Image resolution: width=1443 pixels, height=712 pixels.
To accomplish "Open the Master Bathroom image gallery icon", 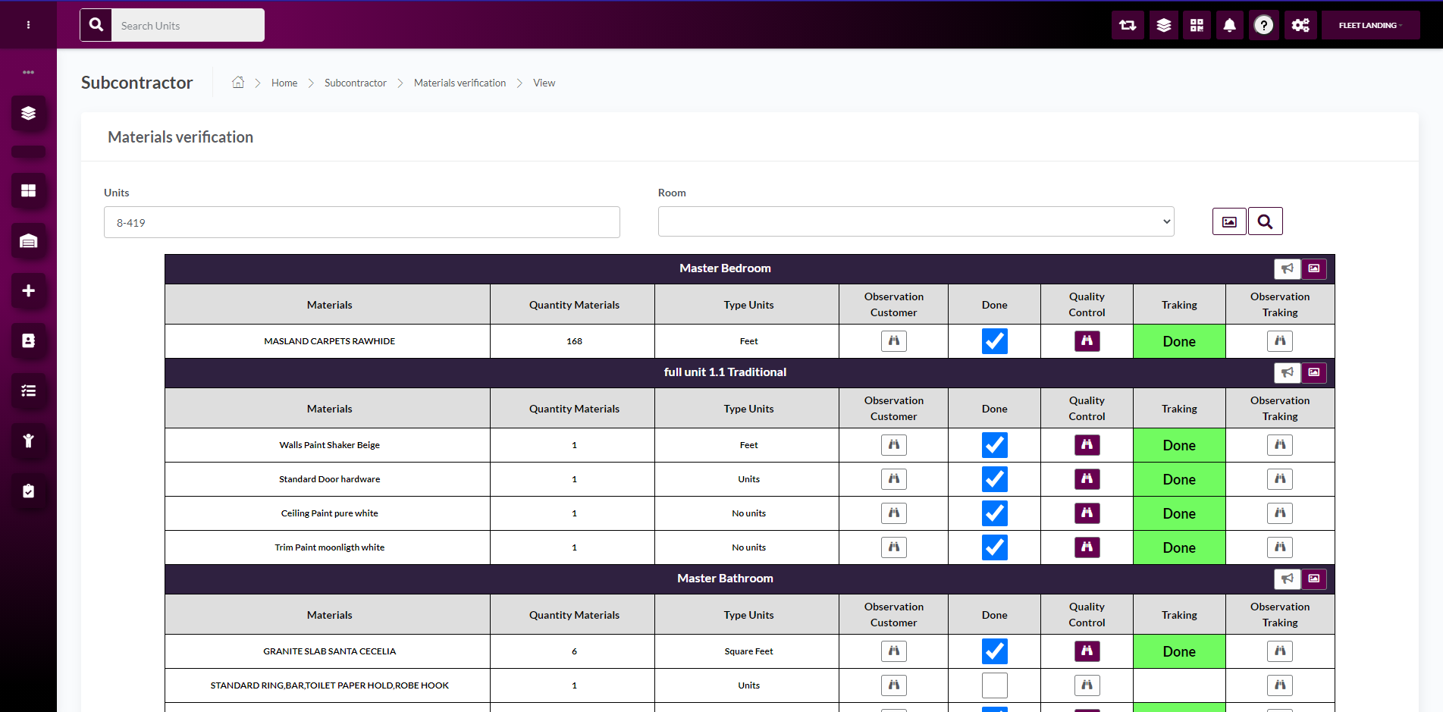I will pyautogui.click(x=1314, y=579).
